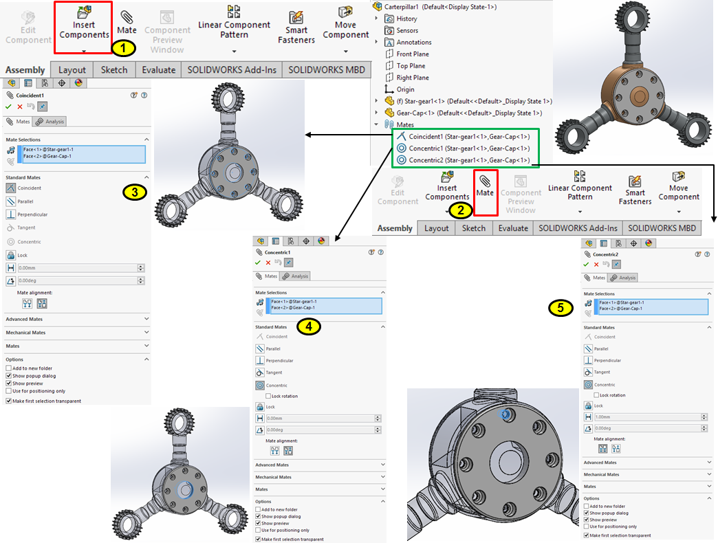This screenshot has width=718, height=543.
Task: Click the Mate paperclip in the upper toolbar
Action: (x=127, y=23)
